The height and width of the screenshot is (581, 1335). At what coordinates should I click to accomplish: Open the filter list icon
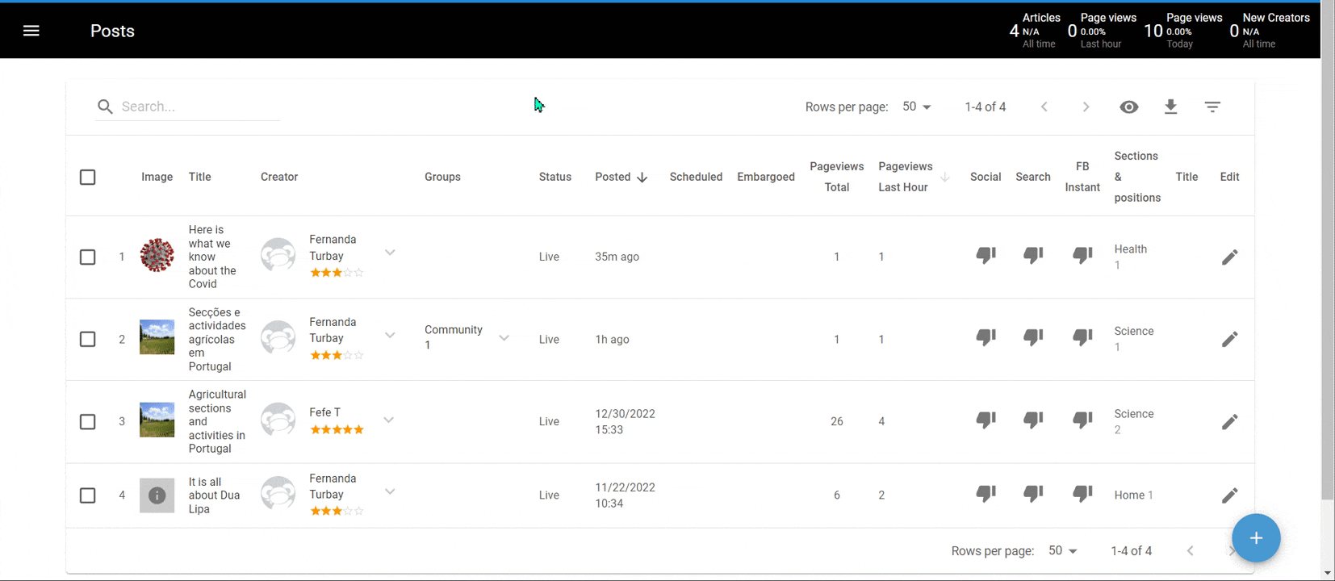click(x=1212, y=107)
